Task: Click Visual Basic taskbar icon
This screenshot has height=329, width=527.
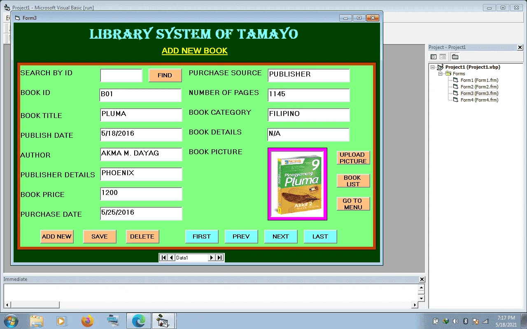Action: pyautogui.click(x=164, y=321)
